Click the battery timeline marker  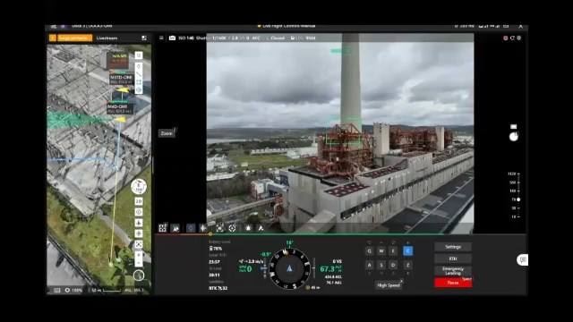[210, 234]
